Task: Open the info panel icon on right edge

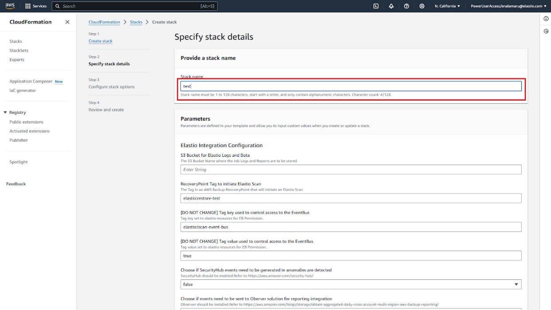Action: 546,19
